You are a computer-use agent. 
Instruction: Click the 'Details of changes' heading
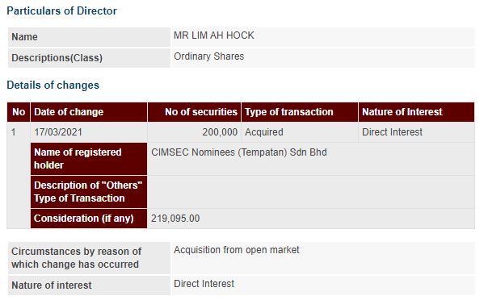(53, 85)
